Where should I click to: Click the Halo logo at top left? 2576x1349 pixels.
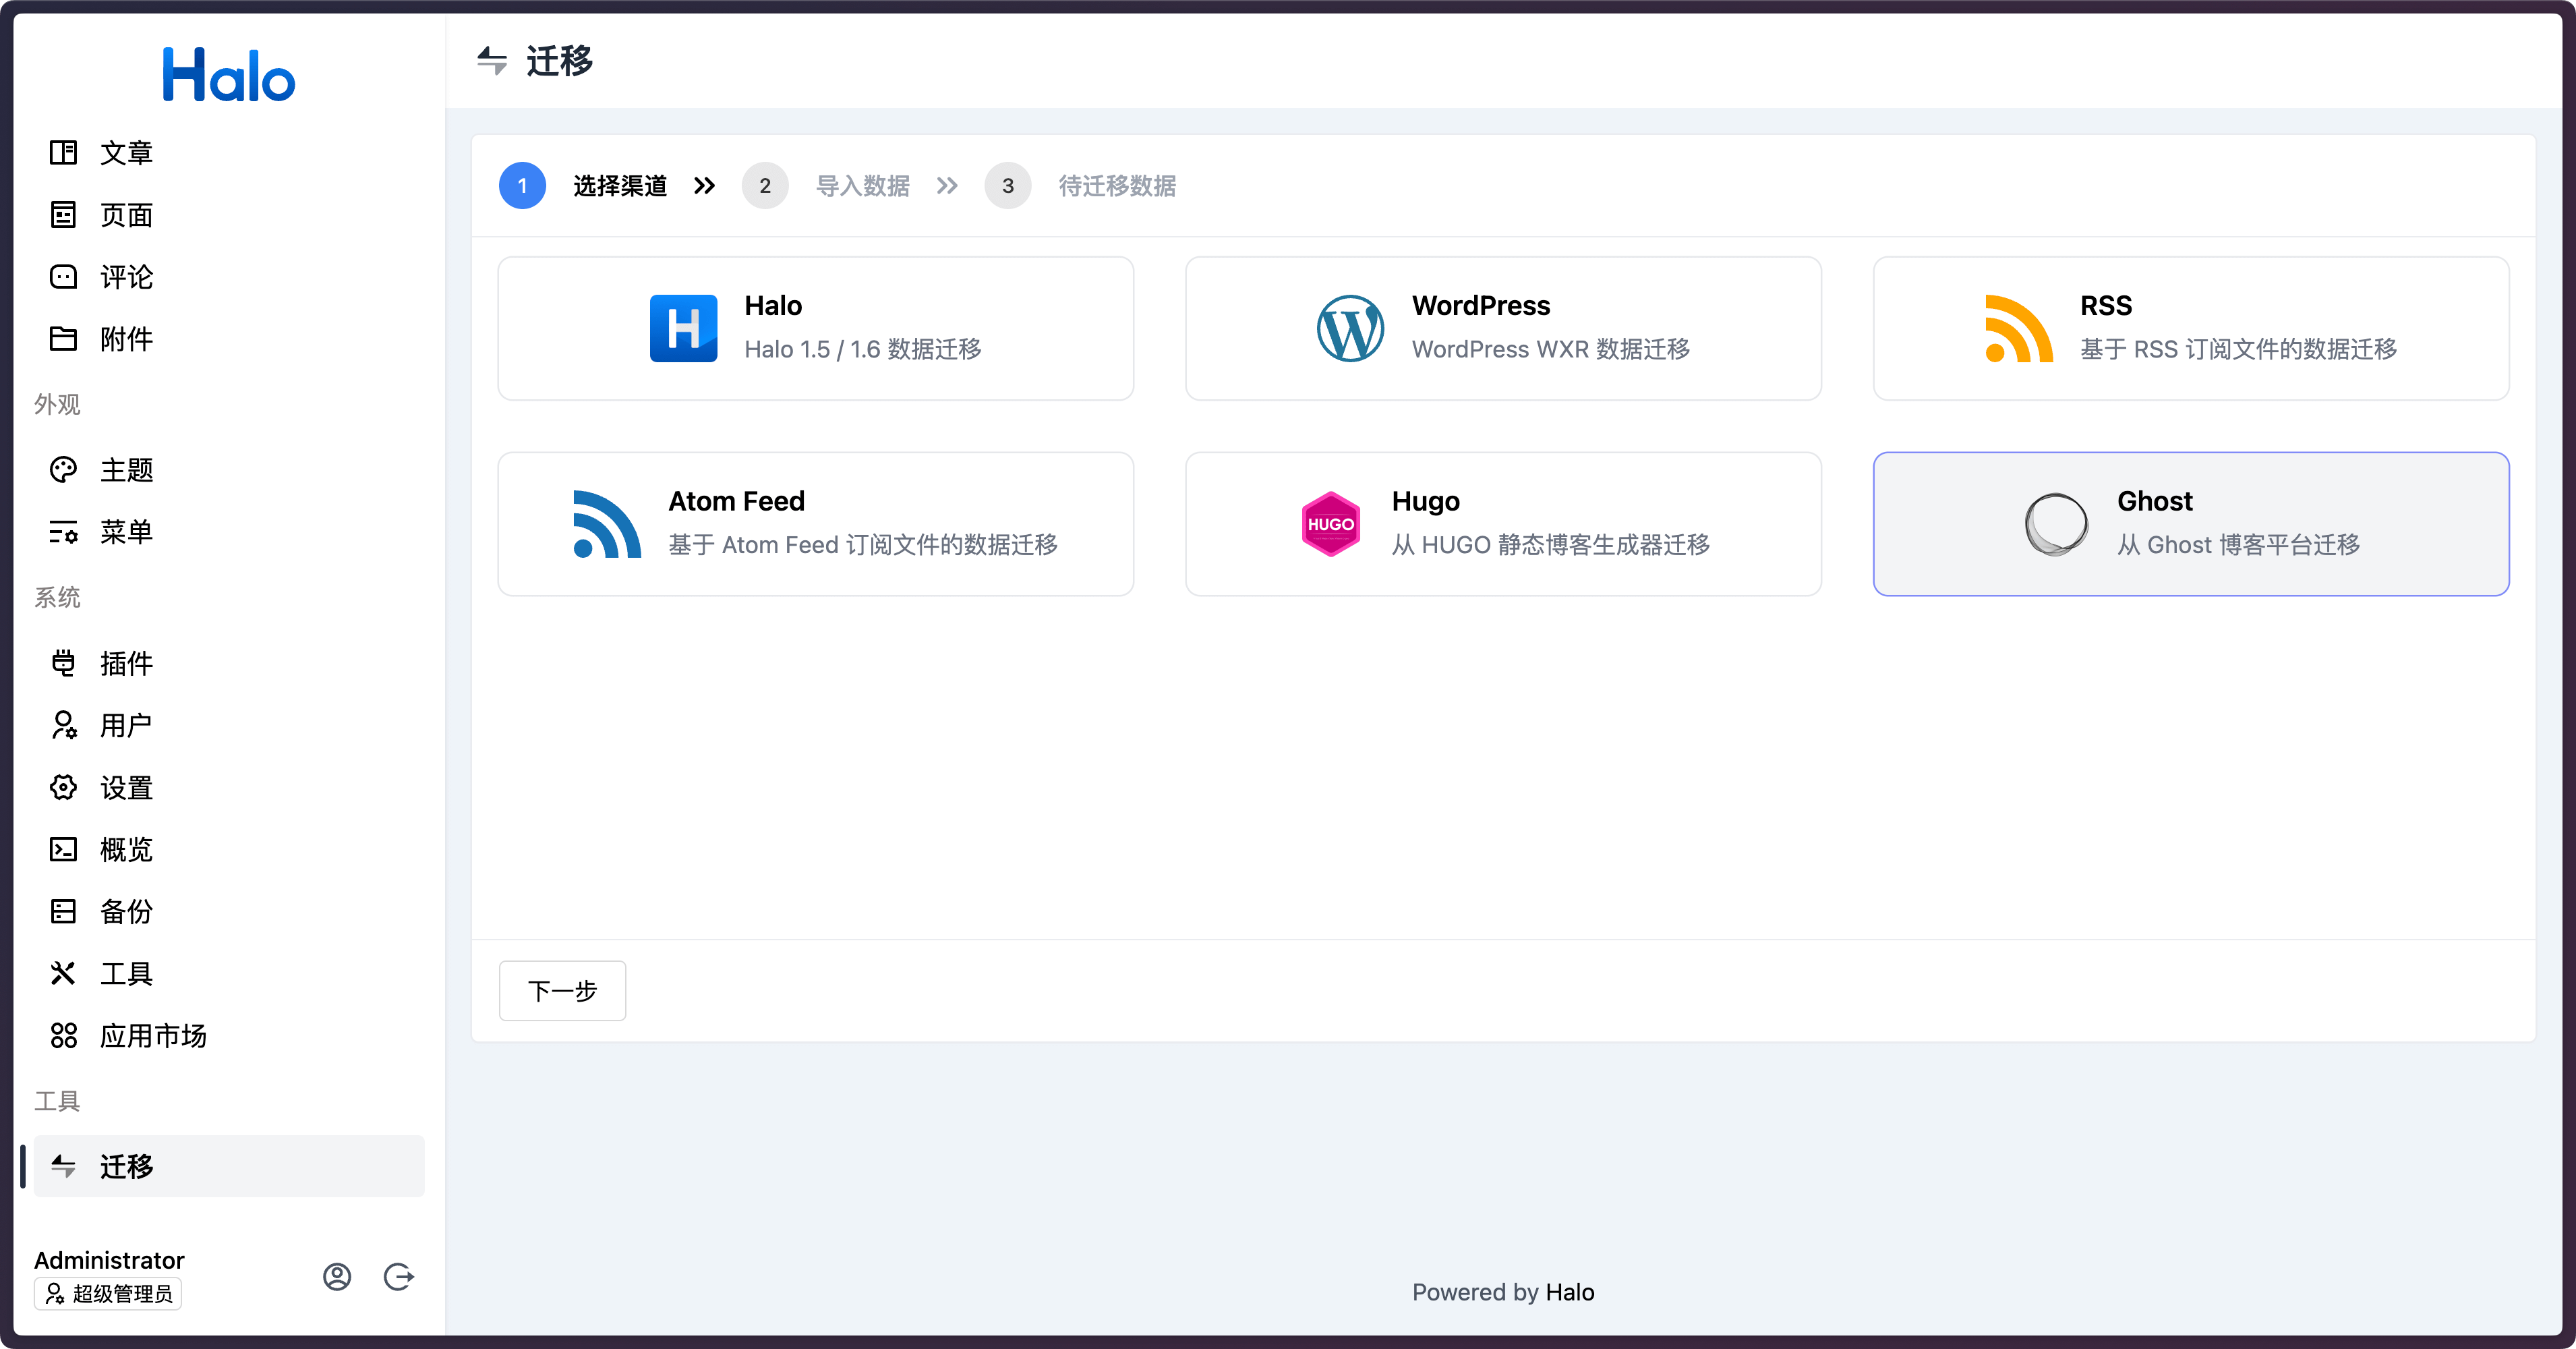(229, 75)
